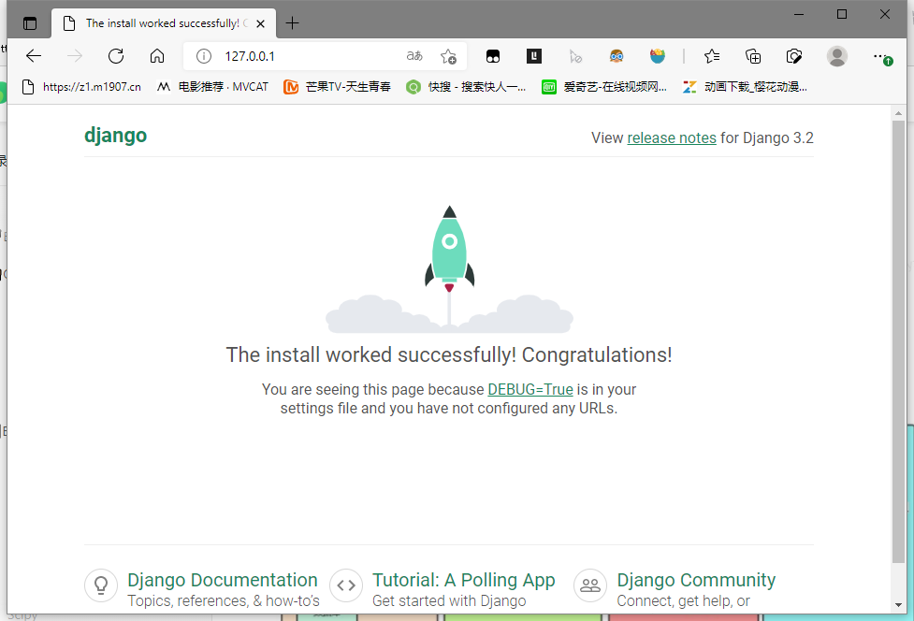Open the browser home page
This screenshot has width=914, height=621.
(x=157, y=56)
